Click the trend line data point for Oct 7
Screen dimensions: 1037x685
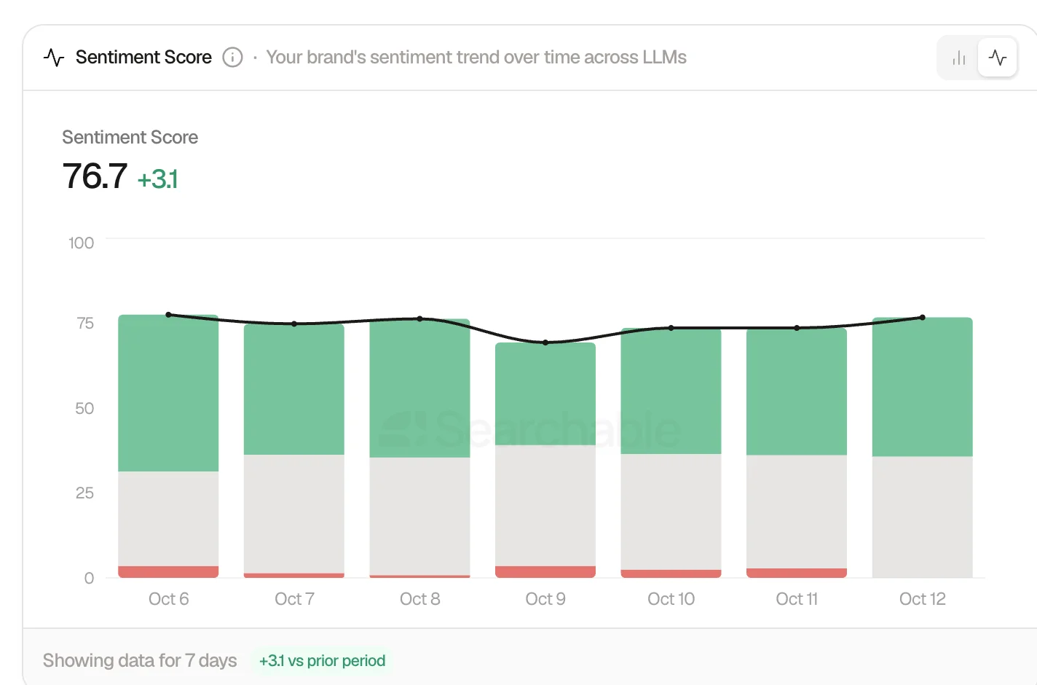294,324
